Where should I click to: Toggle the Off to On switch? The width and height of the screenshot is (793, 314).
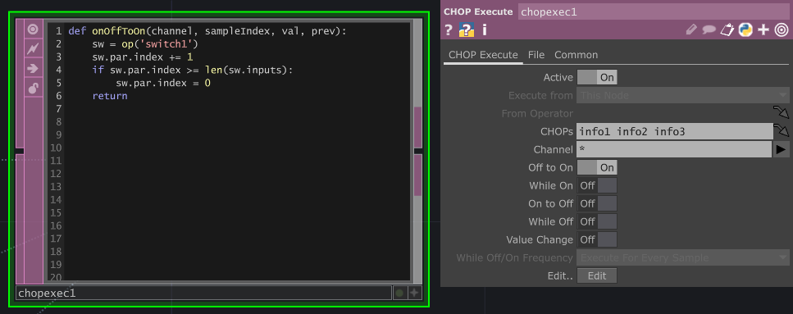coord(597,167)
